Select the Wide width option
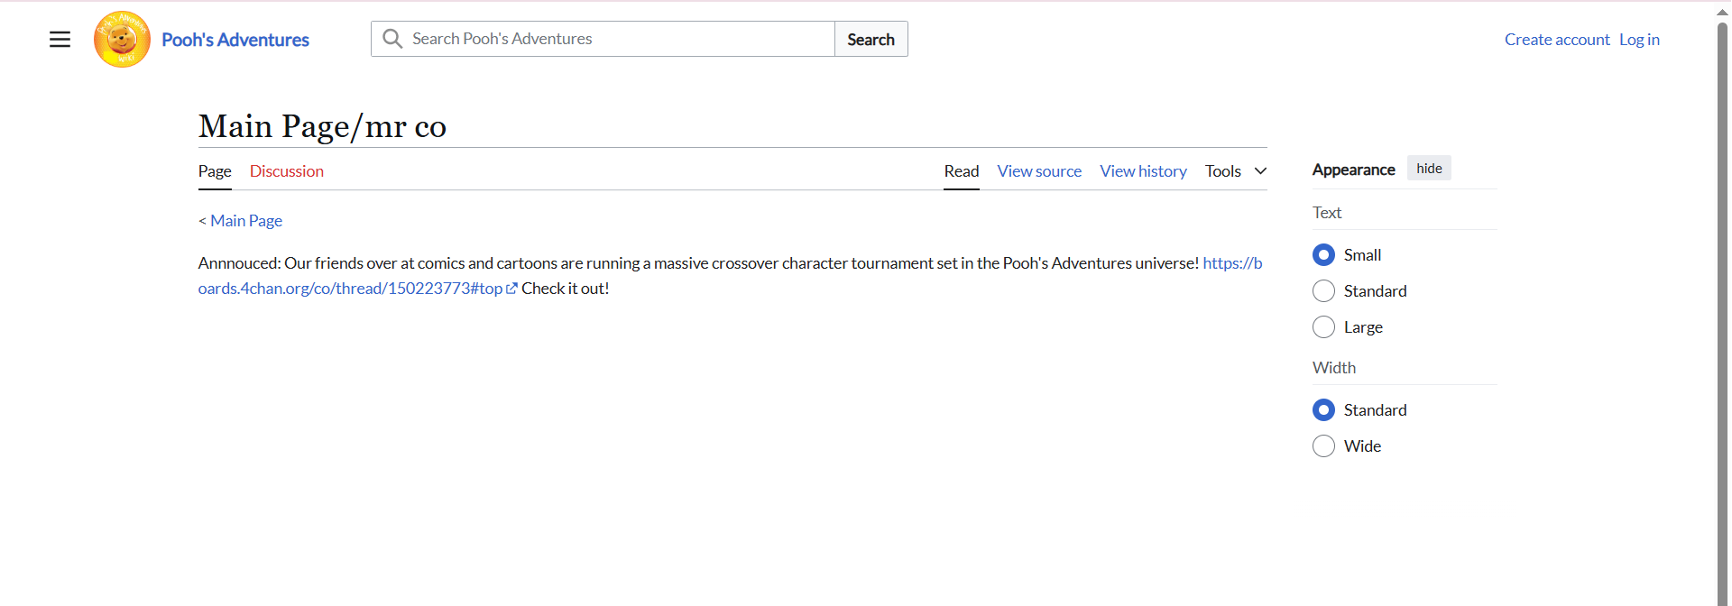The width and height of the screenshot is (1732, 606). 1323,446
